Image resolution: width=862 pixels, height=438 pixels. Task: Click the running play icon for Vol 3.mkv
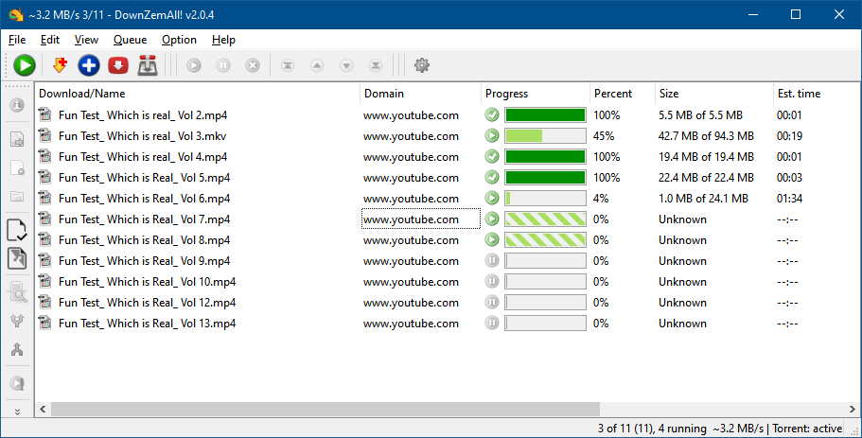pyautogui.click(x=492, y=135)
